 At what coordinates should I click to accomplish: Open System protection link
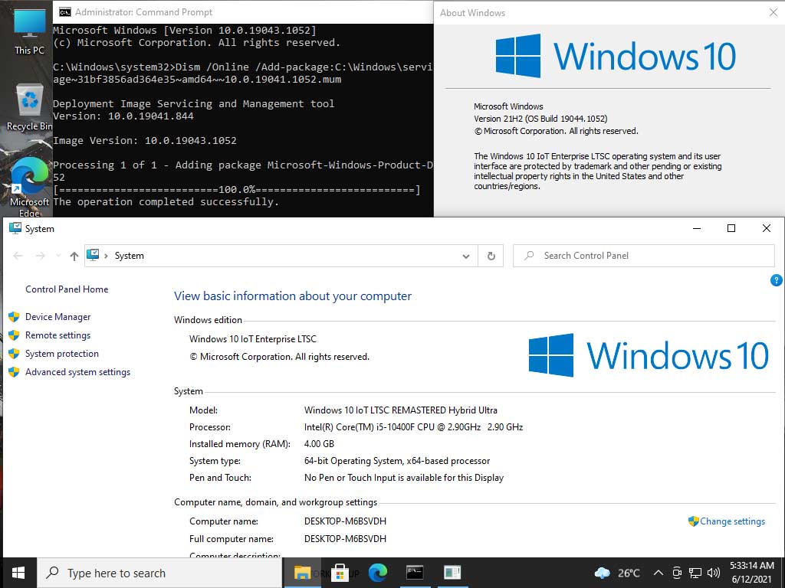click(62, 354)
